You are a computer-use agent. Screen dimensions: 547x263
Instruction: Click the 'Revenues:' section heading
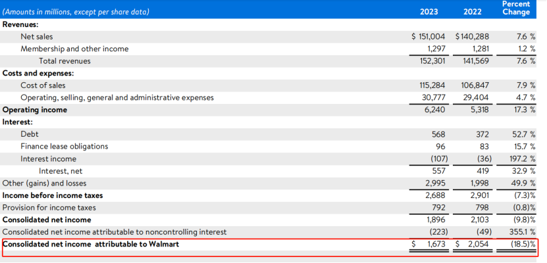(20, 24)
